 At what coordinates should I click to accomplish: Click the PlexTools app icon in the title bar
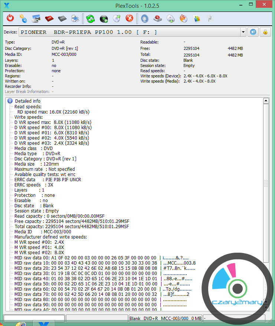coord(6,5)
